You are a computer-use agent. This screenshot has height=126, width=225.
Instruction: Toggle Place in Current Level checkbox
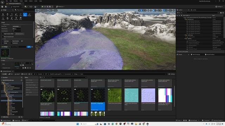pyautogui.click(x=3, y=37)
